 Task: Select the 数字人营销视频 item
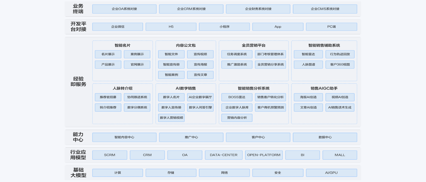[x=171, y=118]
